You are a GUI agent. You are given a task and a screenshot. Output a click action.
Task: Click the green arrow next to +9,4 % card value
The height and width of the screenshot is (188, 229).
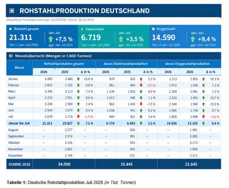click(193, 39)
